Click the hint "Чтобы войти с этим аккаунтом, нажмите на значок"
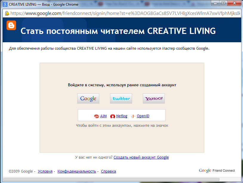243x183 pixels. (122, 126)
